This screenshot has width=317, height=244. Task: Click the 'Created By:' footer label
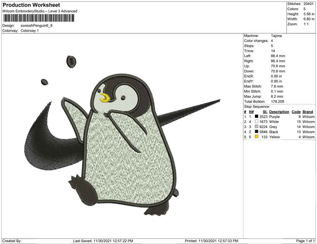coord(12,241)
